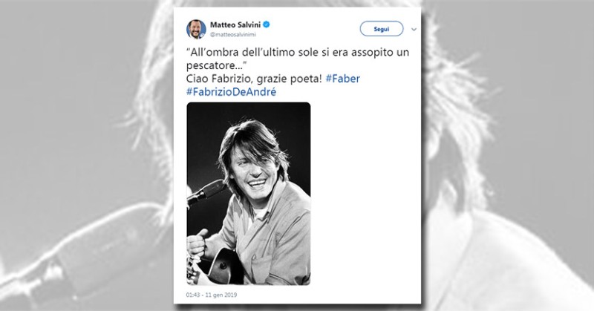Select "Ciao Fabrizio, grazie poeta!" text
The height and width of the screenshot is (311, 594).
pos(254,79)
